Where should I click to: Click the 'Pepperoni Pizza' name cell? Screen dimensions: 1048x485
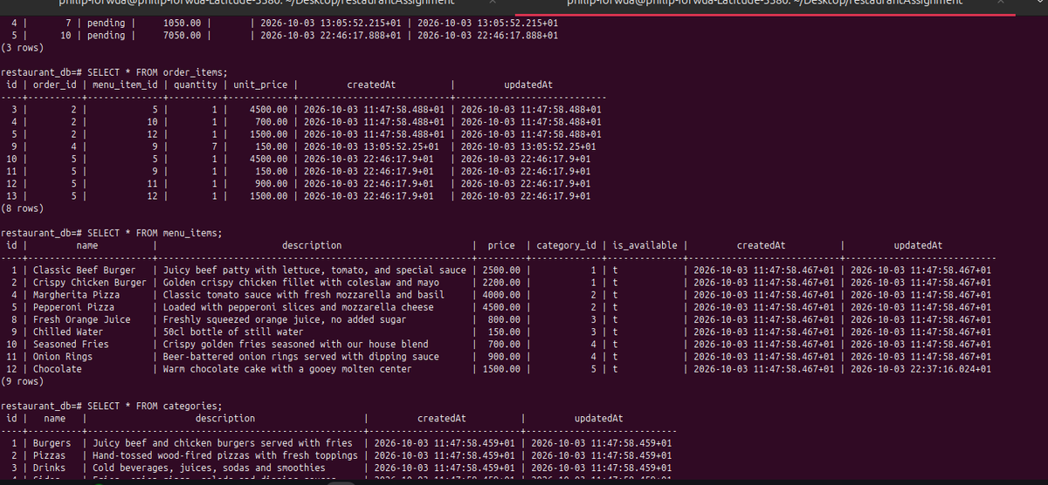tap(73, 307)
